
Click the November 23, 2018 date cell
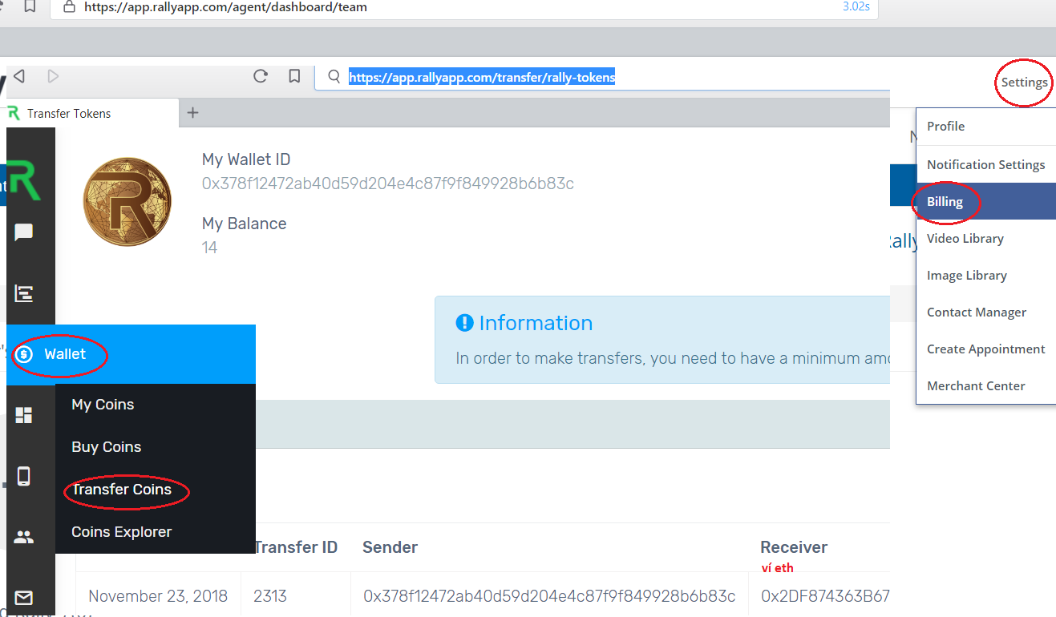tap(158, 596)
